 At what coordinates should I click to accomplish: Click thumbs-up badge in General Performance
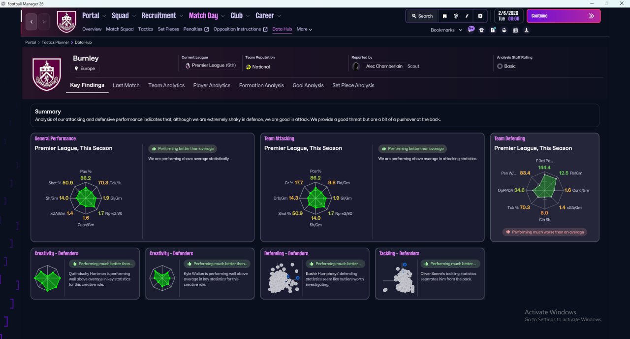pyautogui.click(x=183, y=148)
